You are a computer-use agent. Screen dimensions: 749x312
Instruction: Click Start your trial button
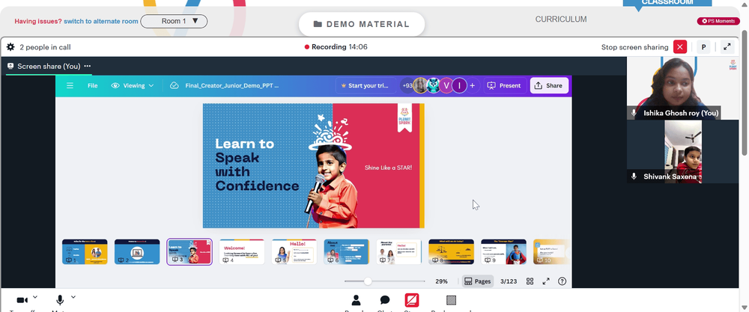[366, 85]
